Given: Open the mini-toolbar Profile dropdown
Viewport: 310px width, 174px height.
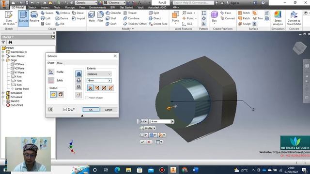Looking at the screenshot, I should point(155,128).
